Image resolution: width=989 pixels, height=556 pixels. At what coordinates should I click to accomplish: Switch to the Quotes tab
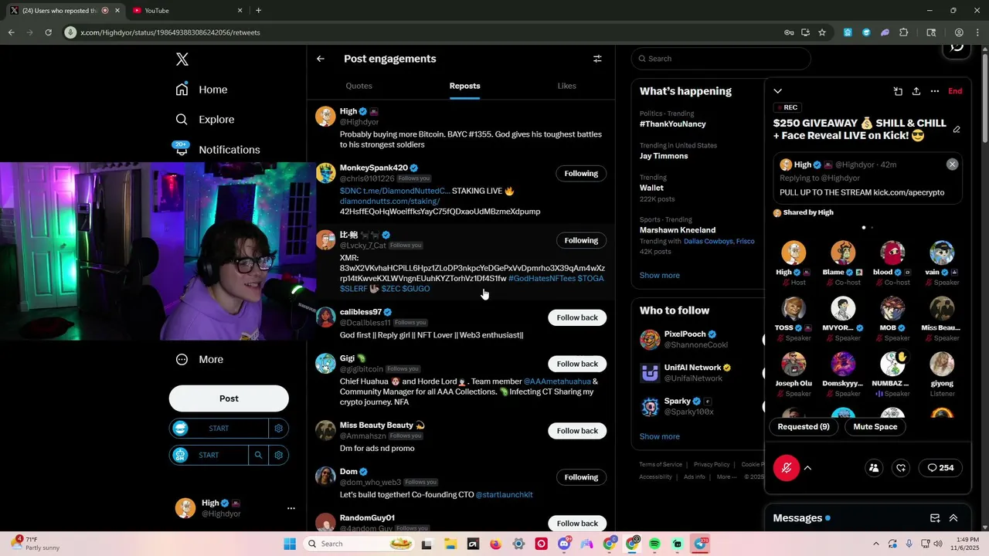pyautogui.click(x=359, y=86)
